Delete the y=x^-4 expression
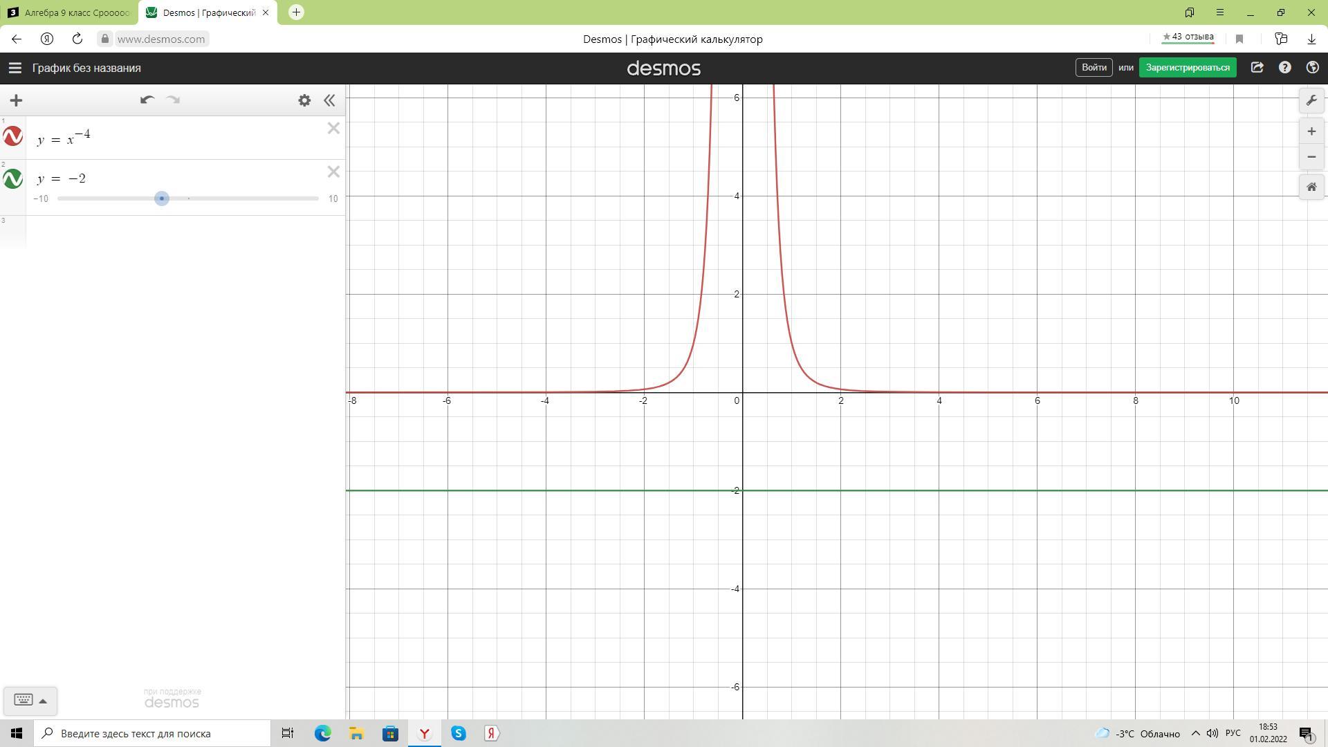 click(333, 129)
